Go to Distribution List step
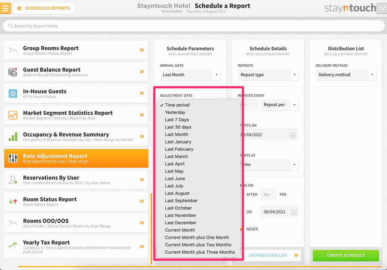 273,255
